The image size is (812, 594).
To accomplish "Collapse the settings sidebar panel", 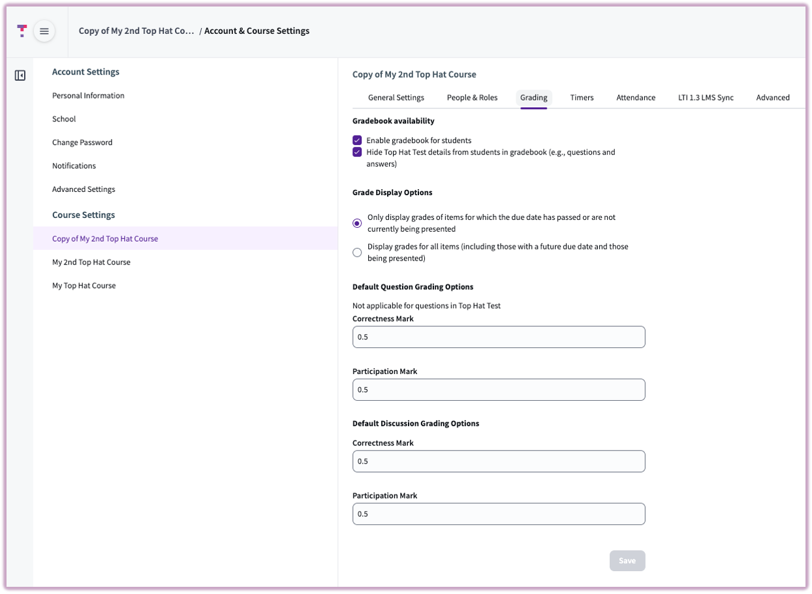I will [x=20, y=75].
